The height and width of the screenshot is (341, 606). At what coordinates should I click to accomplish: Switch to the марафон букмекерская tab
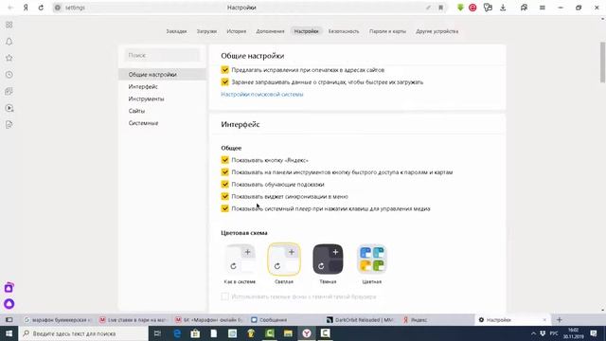57,320
